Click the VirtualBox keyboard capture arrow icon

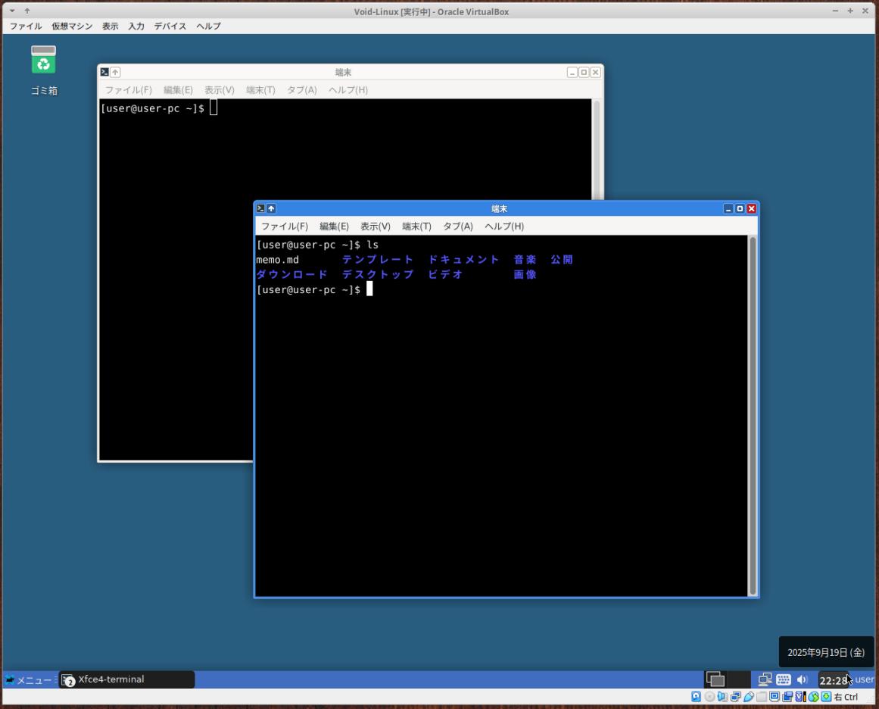pos(826,697)
